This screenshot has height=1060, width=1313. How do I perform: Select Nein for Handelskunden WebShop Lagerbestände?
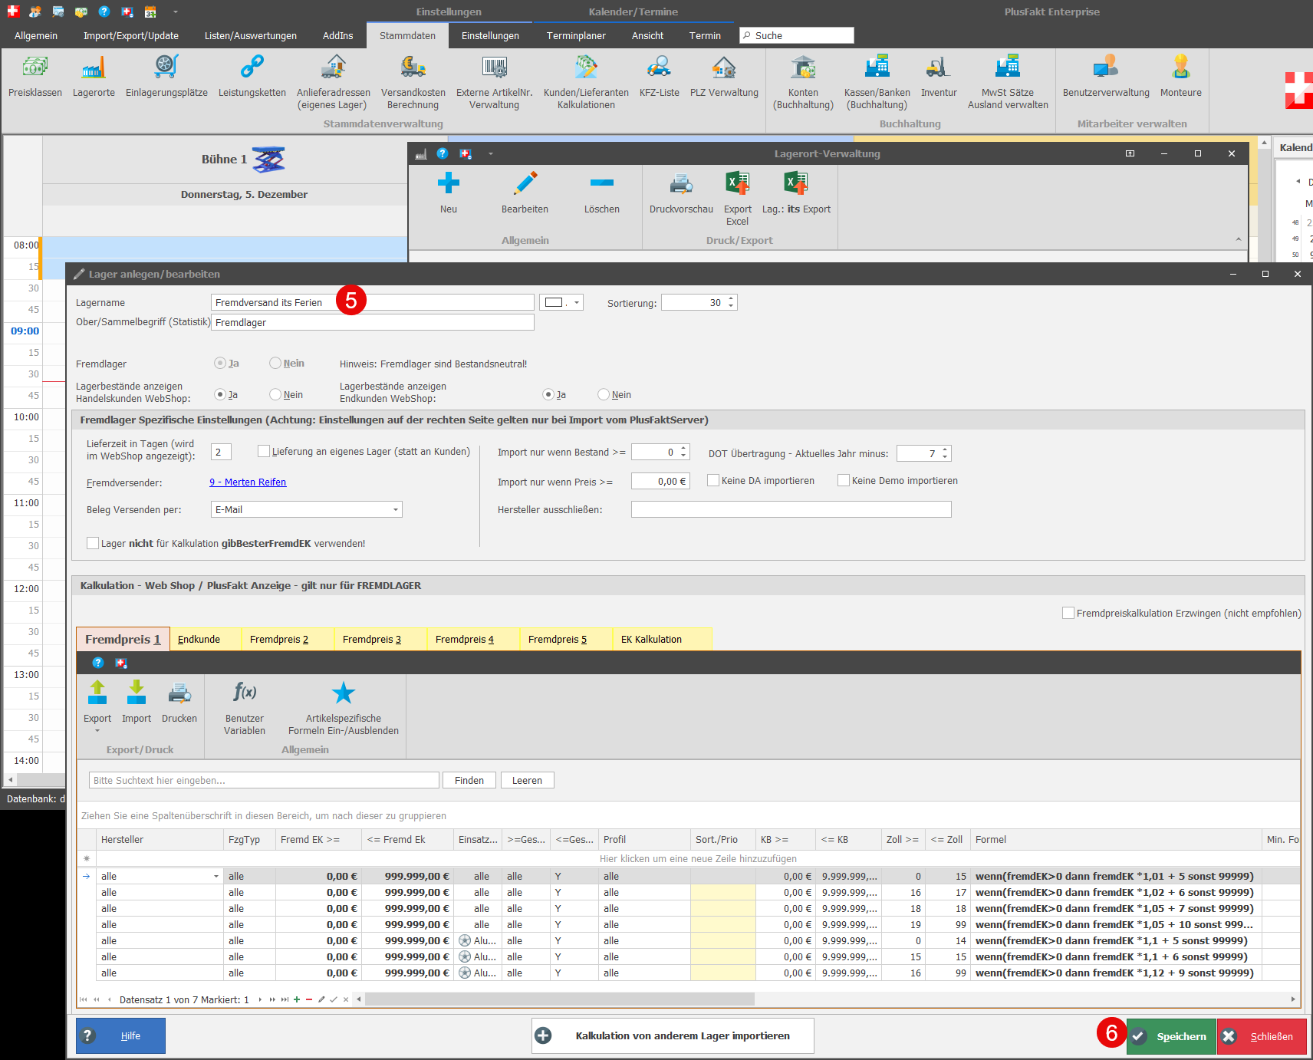275,394
